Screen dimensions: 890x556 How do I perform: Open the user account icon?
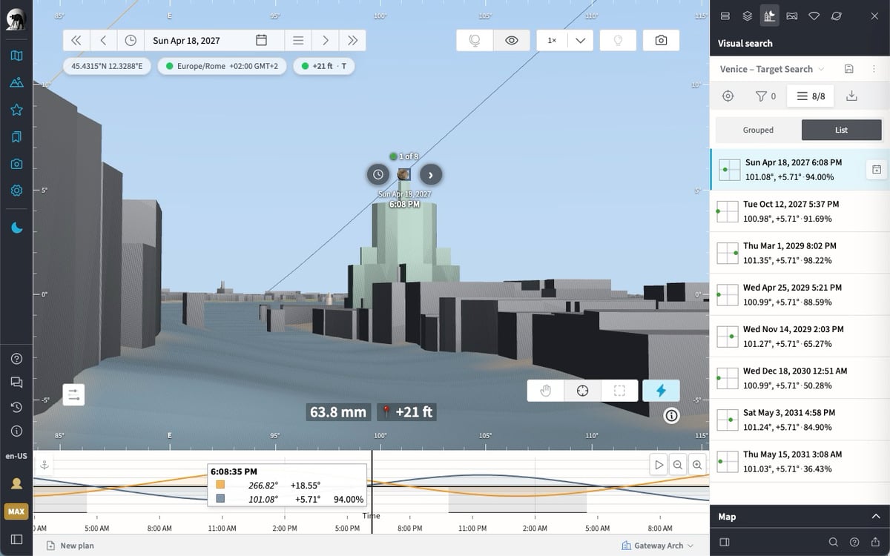(16, 483)
